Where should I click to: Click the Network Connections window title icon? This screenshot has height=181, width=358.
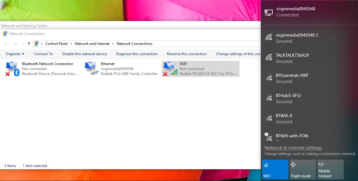(5, 33)
